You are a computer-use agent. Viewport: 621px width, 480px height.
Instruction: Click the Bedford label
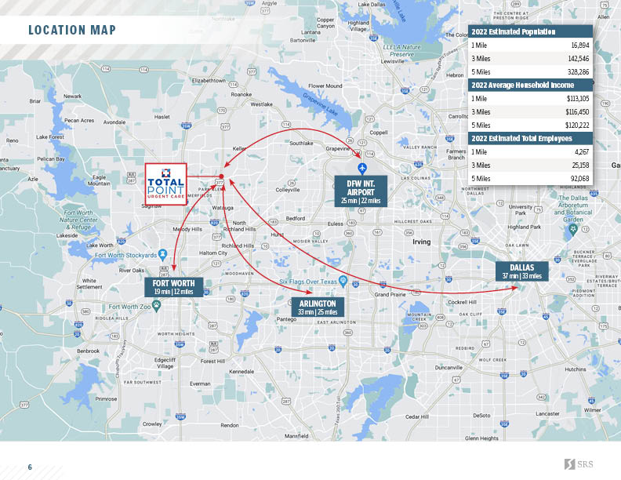[x=296, y=218]
